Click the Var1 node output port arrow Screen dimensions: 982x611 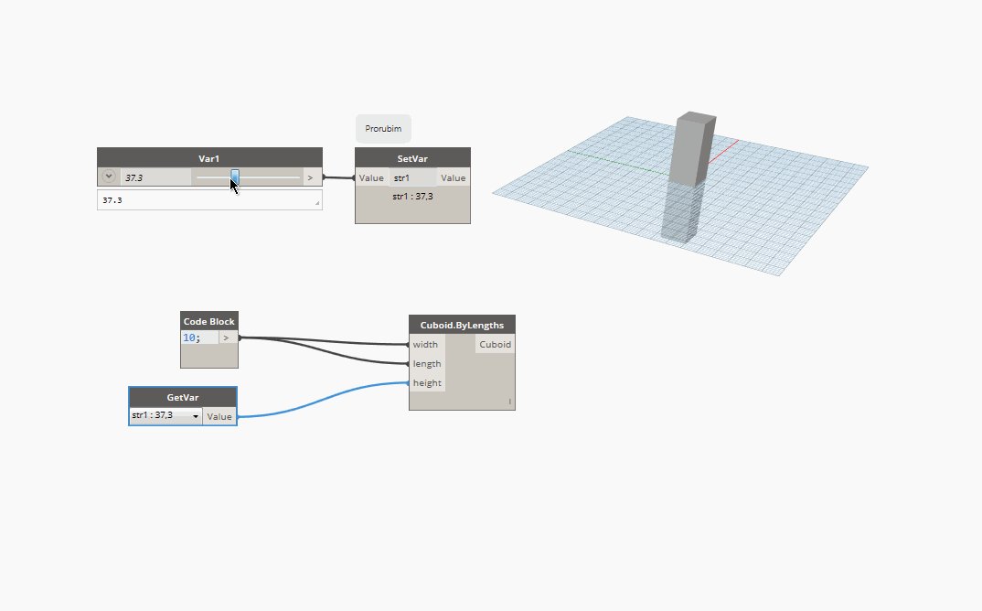coord(311,178)
